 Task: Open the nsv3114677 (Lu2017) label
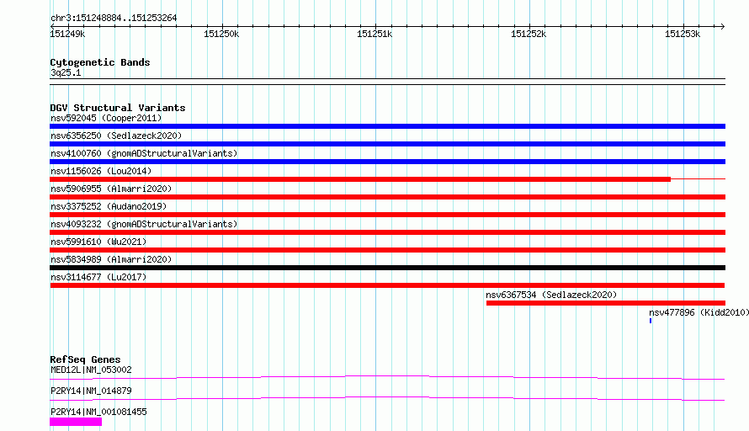(98, 277)
